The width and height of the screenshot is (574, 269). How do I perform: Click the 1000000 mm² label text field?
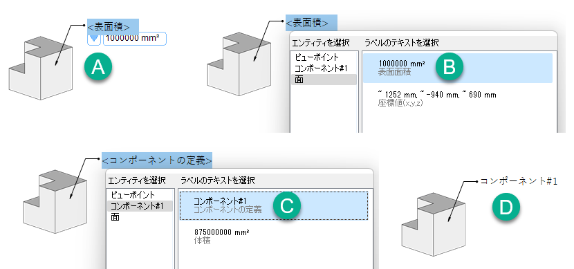(x=135, y=39)
